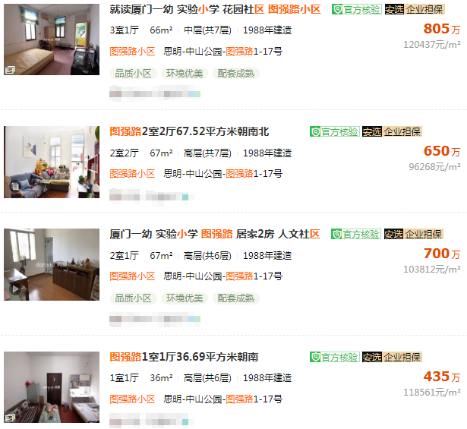The image size is (467, 429).
Task: Click the gallery icon on the 435万 listing thumbnail
Action: pos(10,418)
